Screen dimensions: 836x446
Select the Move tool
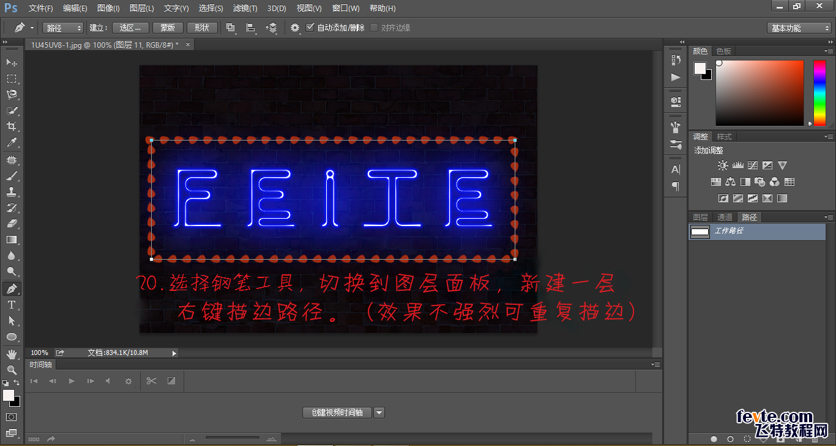[12, 62]
